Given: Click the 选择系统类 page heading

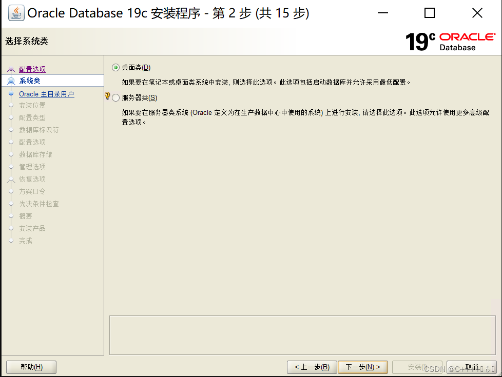Looking at the screenshot, I should [27, 41].
